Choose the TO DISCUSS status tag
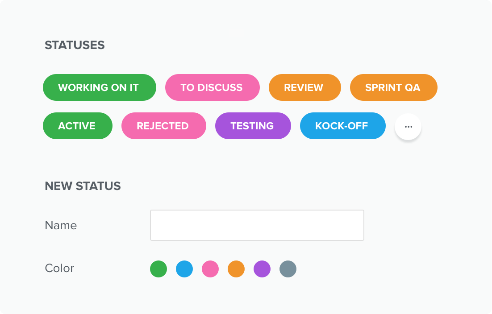Screen dimensions: 492x314 coord(213,87)
